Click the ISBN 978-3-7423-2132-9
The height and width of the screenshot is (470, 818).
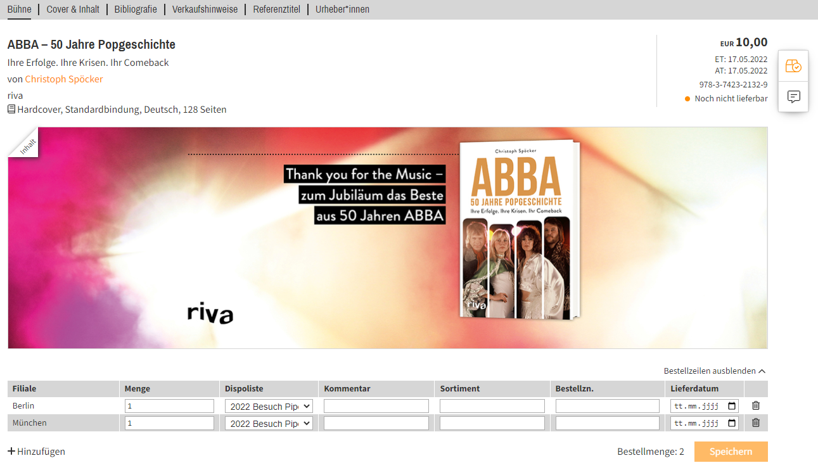coord(733,85)
